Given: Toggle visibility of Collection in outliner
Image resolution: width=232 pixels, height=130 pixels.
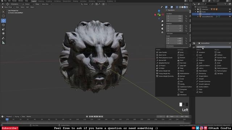Looking at the screenshot, I should tap(230, 9).
